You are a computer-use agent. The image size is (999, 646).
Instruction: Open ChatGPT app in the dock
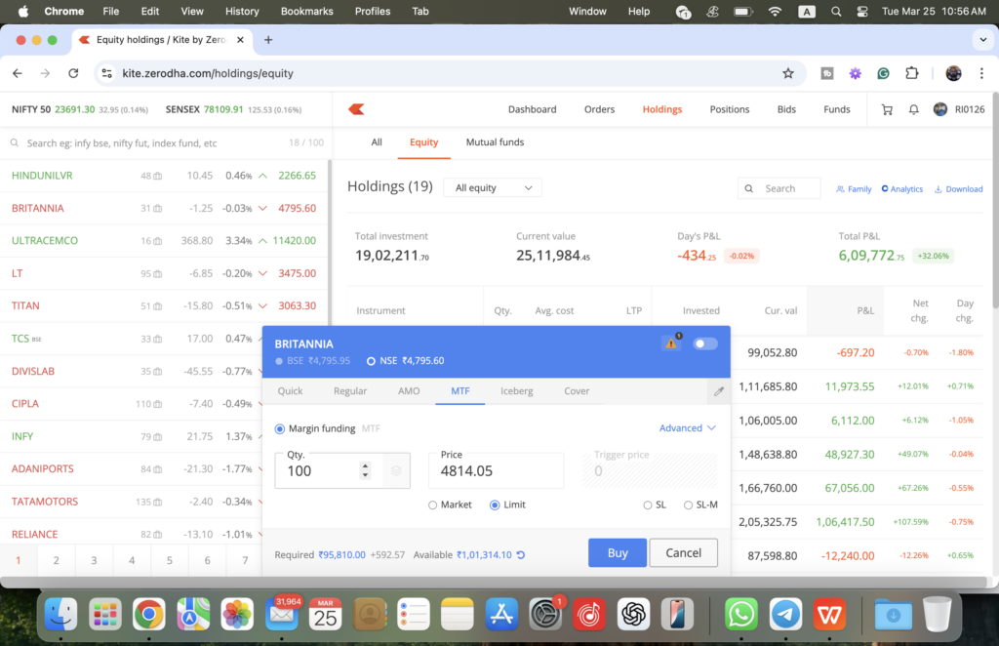click(633, 614)
